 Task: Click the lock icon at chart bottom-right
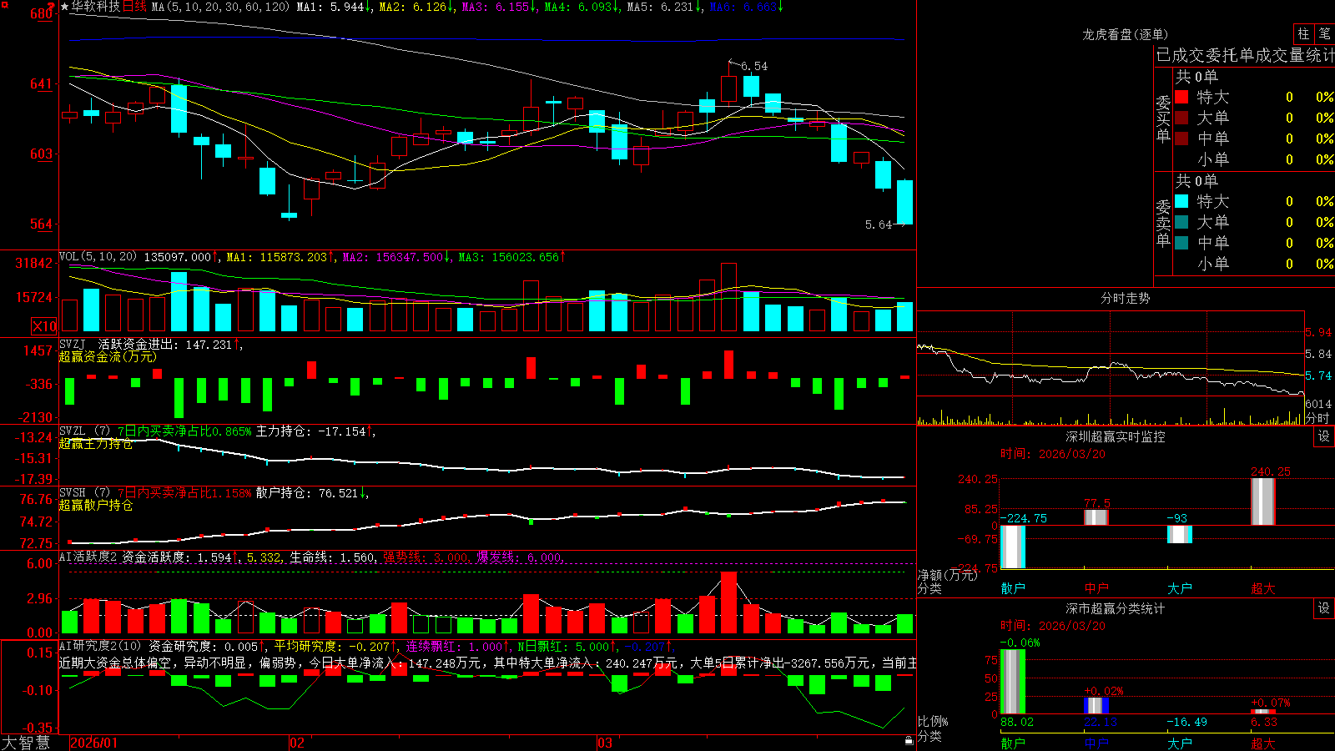[x=909, y=741]
